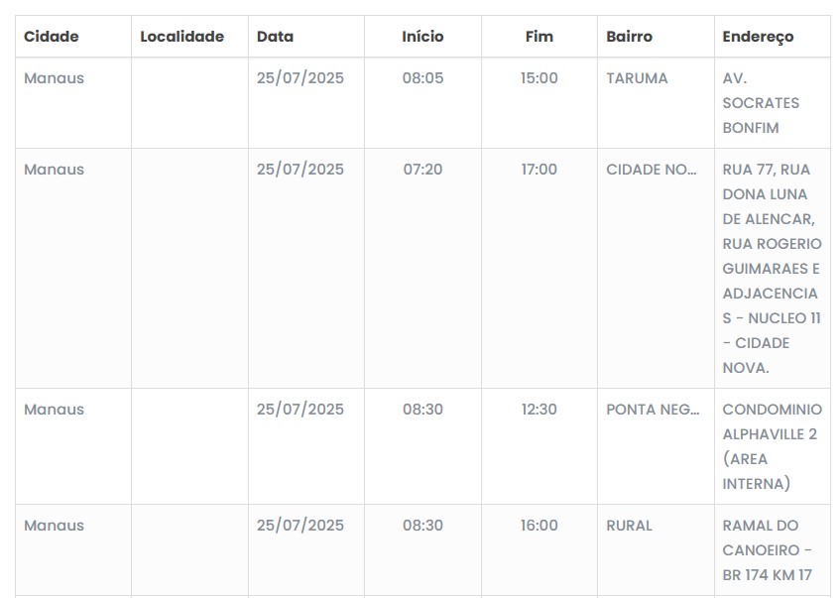Screen dimensions: 839x598
Task: Click the truncated CIDADE NO... bairro cell
Action: (652, 170)
